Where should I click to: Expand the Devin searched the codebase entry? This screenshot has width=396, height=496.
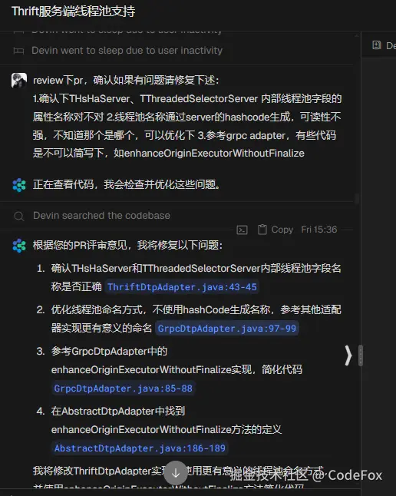pyautogui.click(x=101, y=216)
